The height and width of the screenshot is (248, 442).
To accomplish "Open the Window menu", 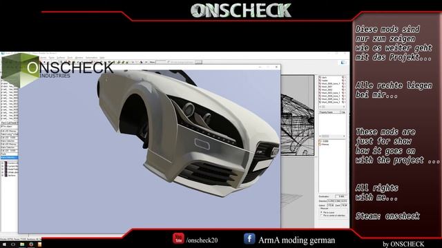I will click(x=79, y=58).
